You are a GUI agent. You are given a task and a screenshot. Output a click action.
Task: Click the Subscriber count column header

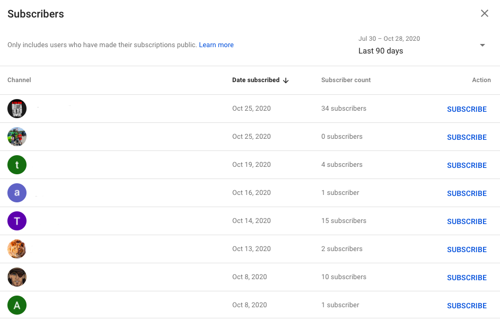tap(346, 80)
